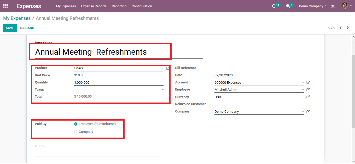
Task: Expand the Taxes dropdown arrow
Action: click(x=162, y=90)
